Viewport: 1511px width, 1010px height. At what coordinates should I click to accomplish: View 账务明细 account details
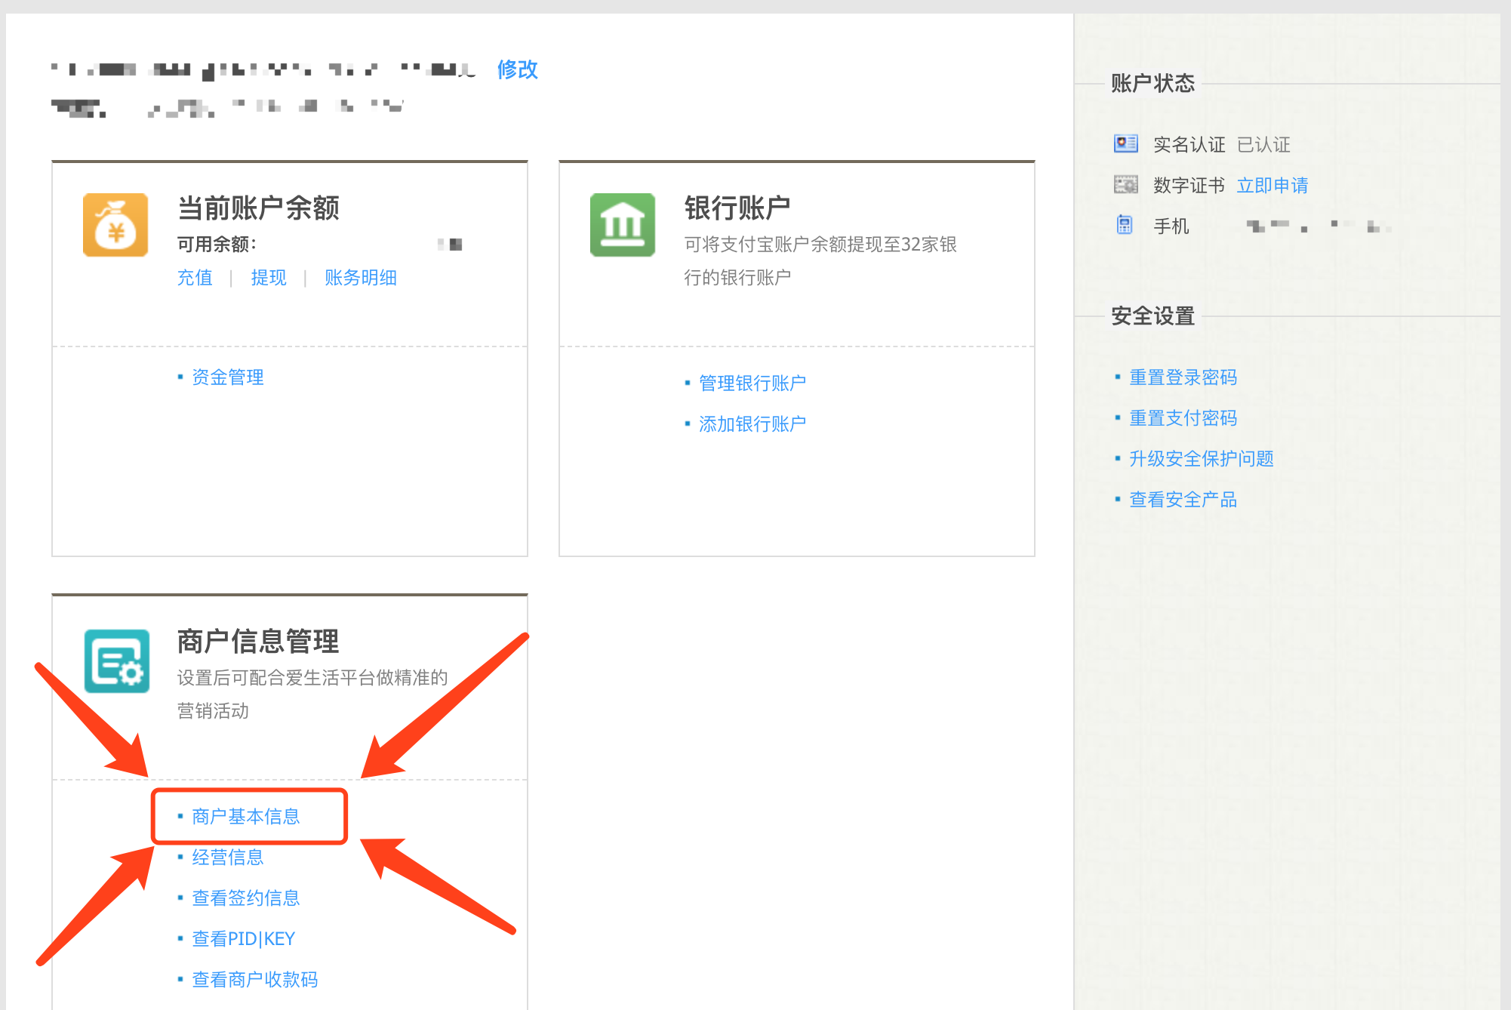(x=361, y=278)
